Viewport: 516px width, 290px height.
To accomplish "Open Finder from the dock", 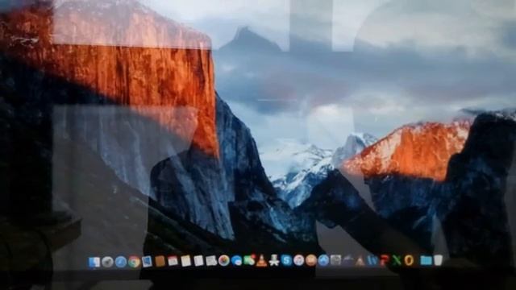I will 95,262.
